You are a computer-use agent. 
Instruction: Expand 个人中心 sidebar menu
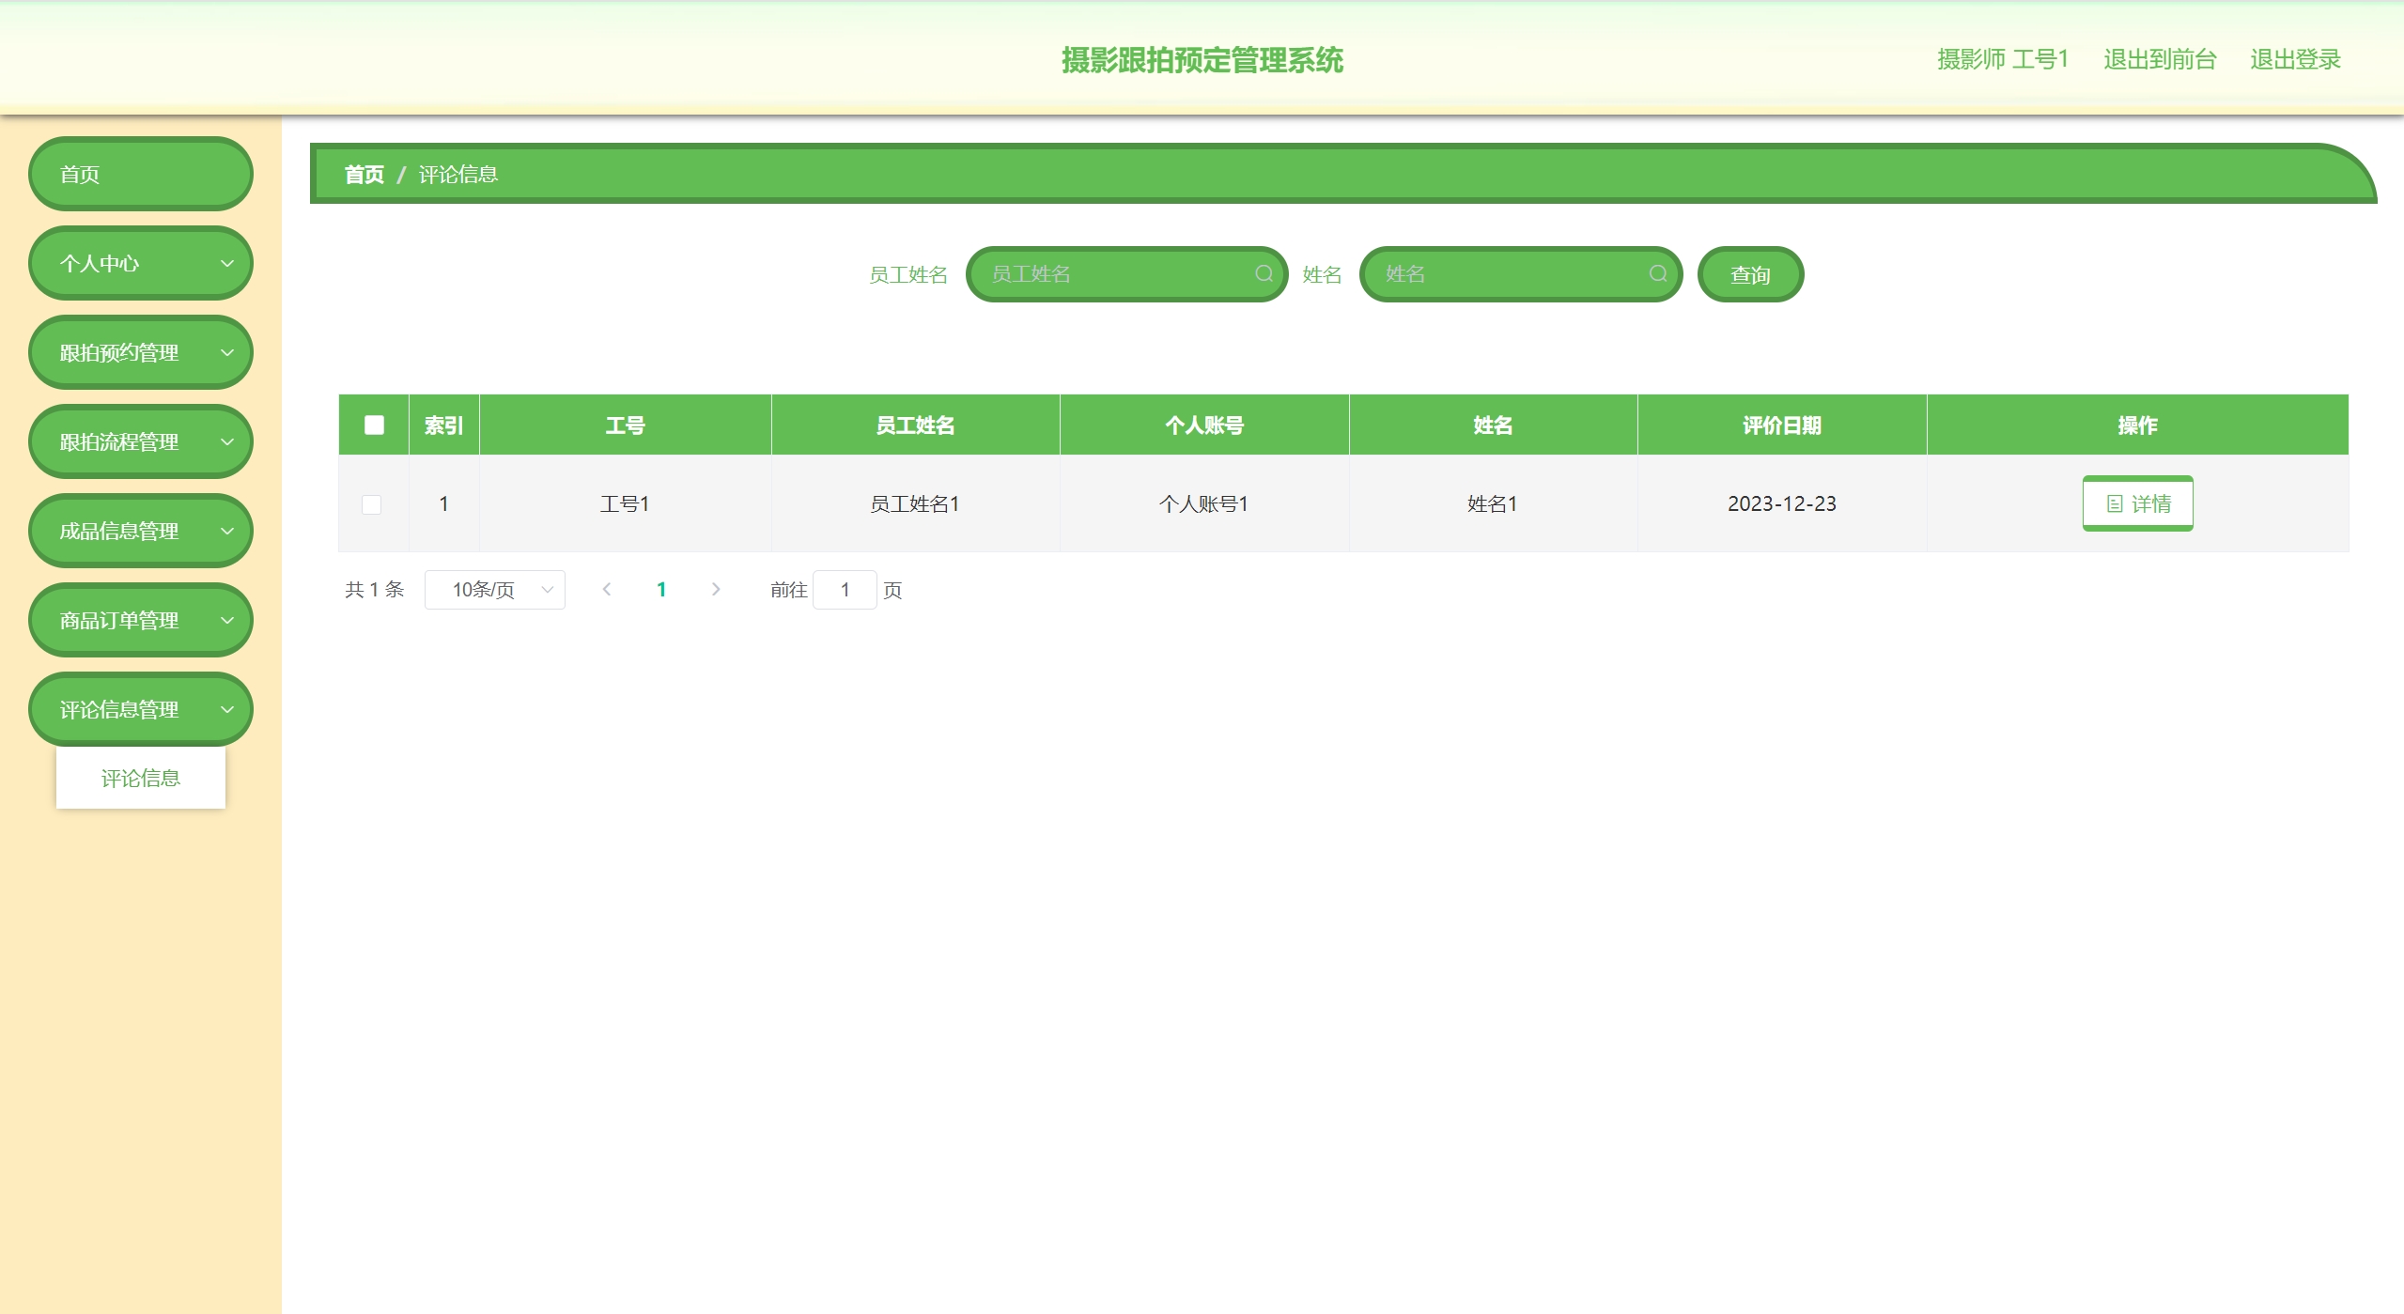(x=141, y=263)
